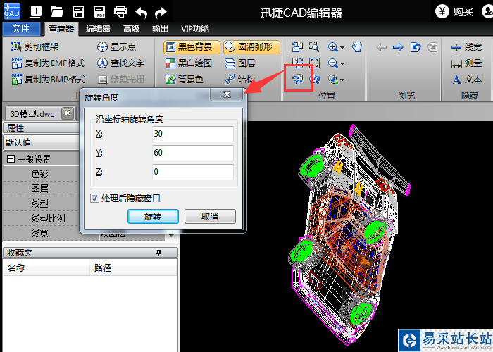
Task: Click the 路径 column header
Action: (133, 268)
